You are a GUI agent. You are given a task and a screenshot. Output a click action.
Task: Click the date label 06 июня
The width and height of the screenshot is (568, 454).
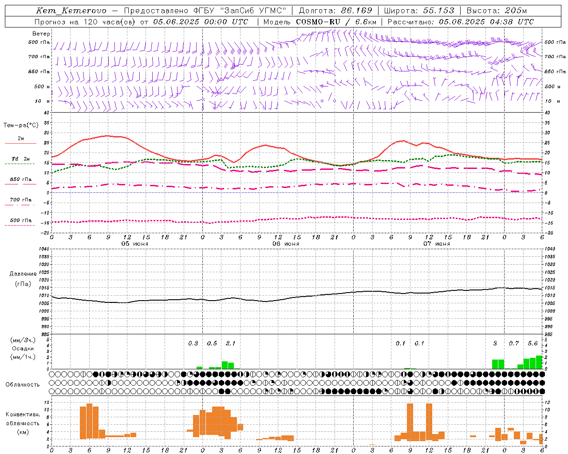pos(286,244)
